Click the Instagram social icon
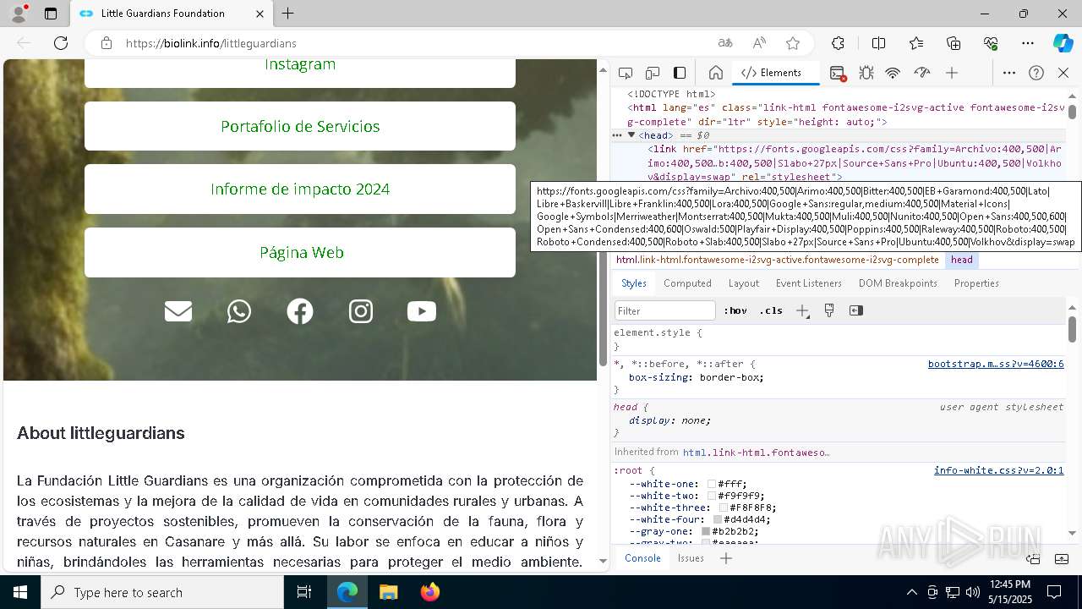This screenshot has width=1082, height=609. (361, 311)
